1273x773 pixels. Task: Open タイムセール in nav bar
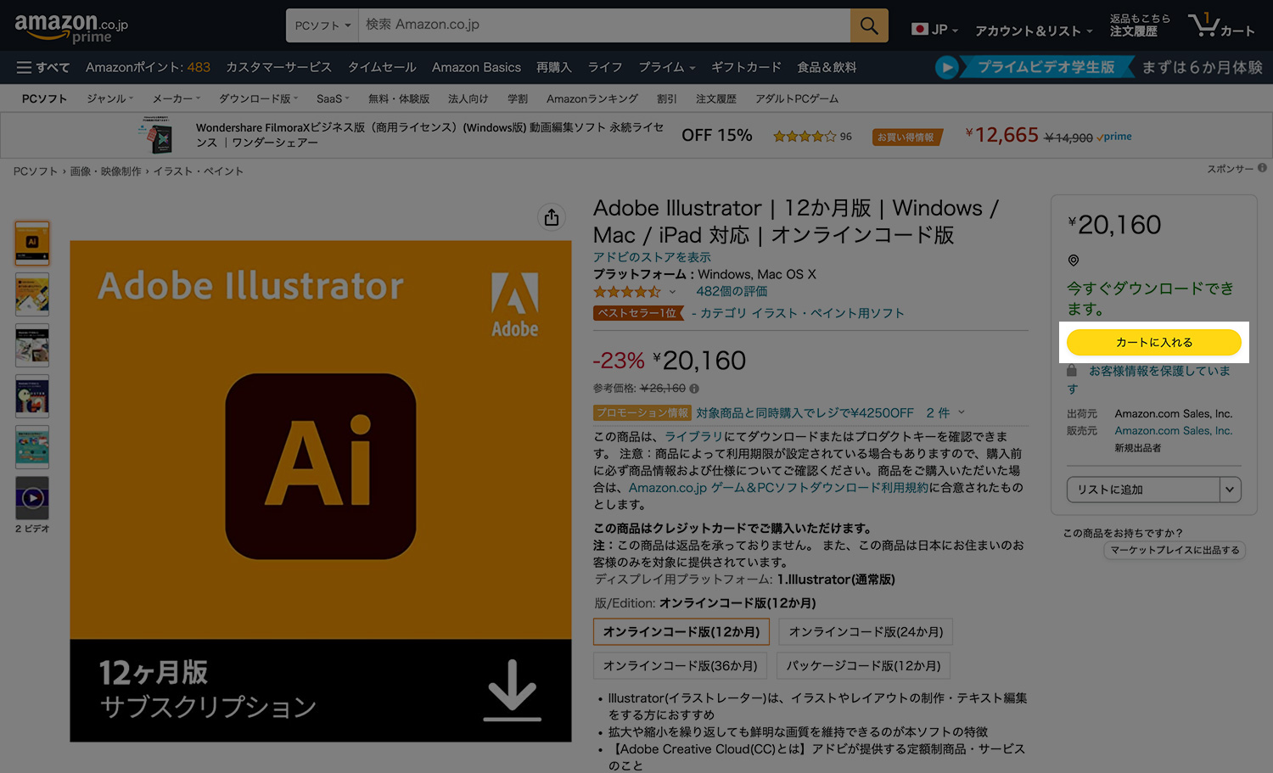pos(382,67)
